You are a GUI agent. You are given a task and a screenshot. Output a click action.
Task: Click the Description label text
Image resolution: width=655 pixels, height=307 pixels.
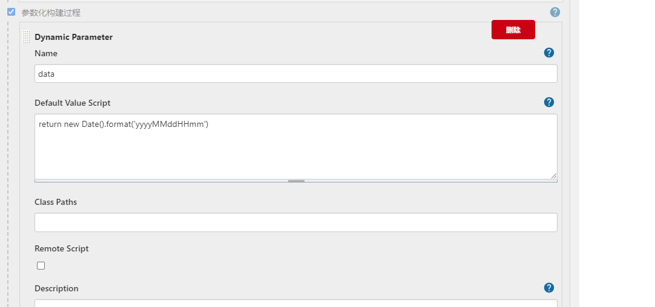point(56,288)
